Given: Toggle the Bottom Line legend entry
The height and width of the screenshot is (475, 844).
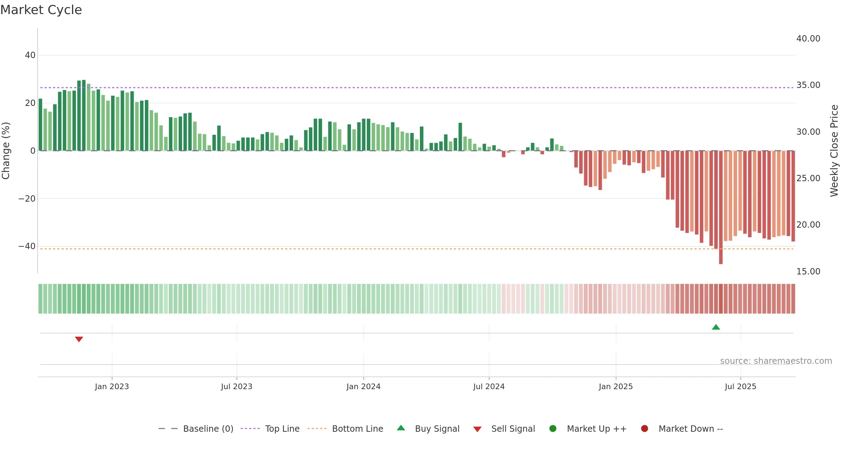Looking at the screenshot, I should coord(345,429).
